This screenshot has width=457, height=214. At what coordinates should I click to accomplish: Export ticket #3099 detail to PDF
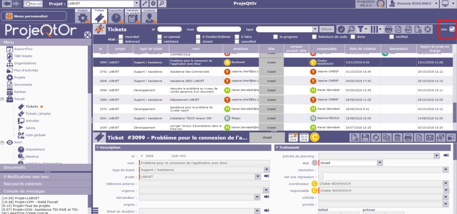pyautogui.click(x=419, y=137)
